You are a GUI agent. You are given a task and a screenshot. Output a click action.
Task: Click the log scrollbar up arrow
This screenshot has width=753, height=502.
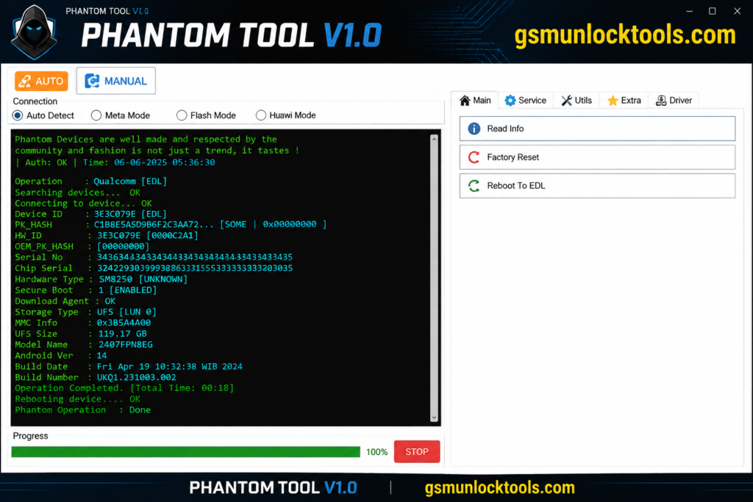tap(434, 139)
